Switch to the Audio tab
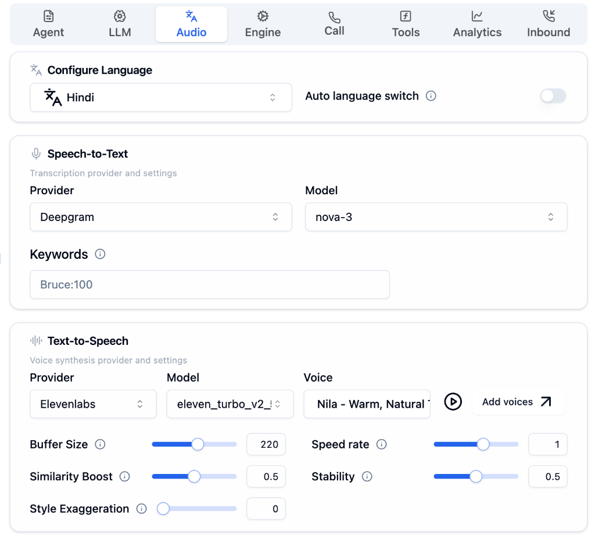This screenshot has width=595, height=542. 191,24
